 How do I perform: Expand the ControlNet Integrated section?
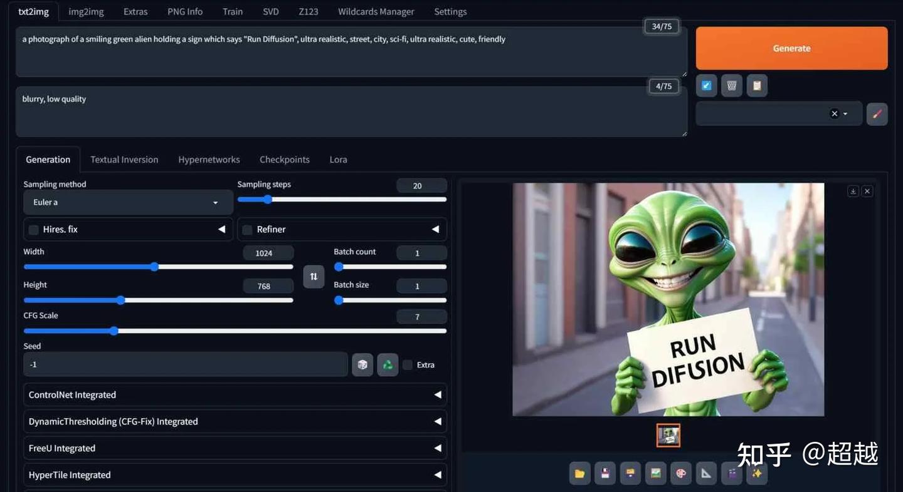point(235,394)
